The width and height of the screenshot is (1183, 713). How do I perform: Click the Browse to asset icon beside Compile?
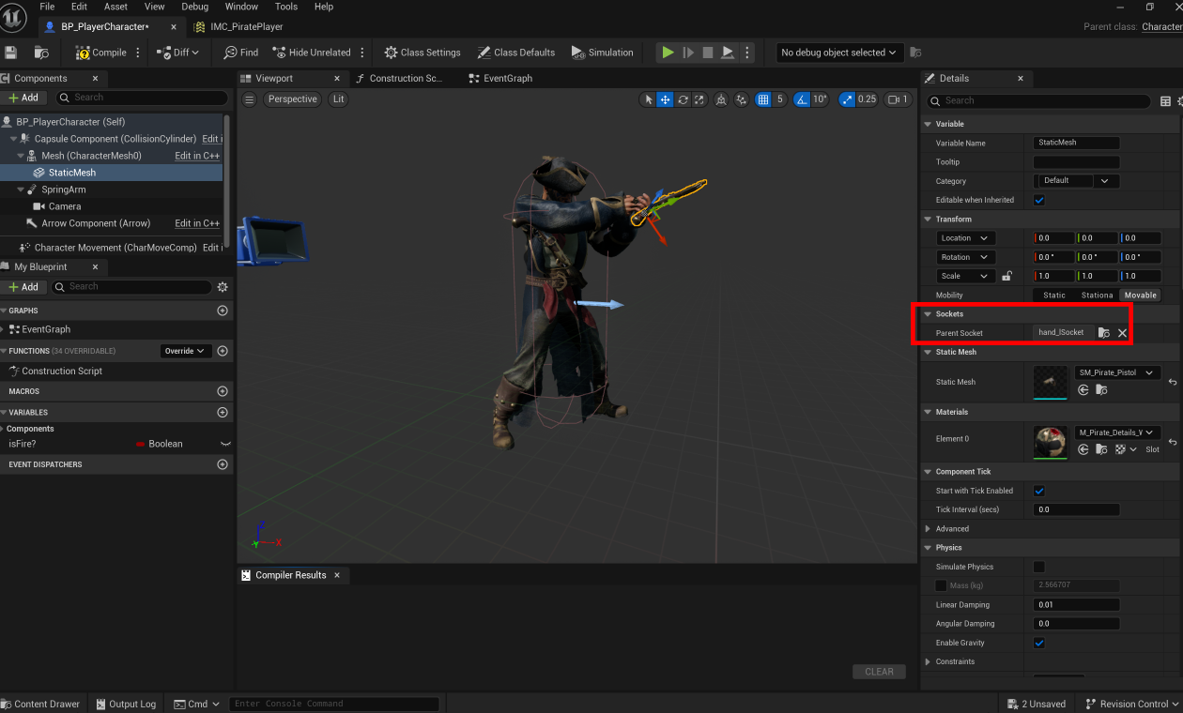(41, 53)
